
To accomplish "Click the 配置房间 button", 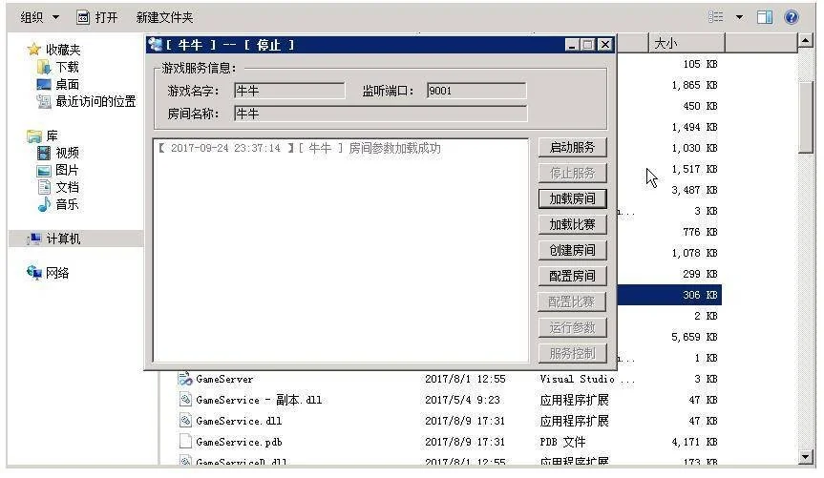I will click(x=572, y=277).
